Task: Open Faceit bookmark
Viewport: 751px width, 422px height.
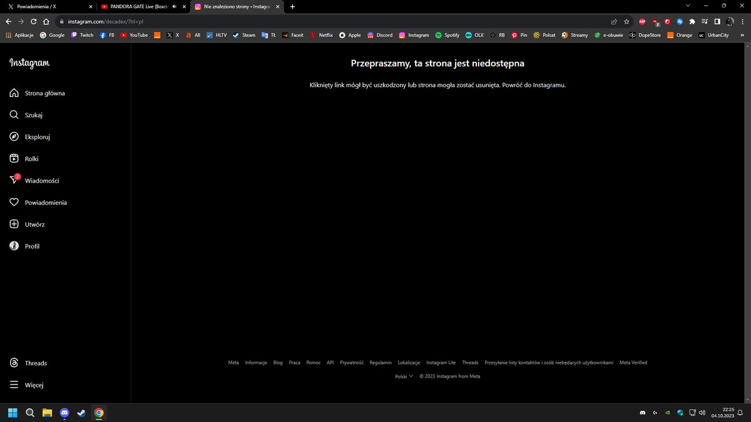Action: (292, 35)
